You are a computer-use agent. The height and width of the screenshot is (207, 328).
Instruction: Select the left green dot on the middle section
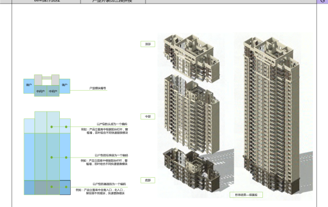click(x=52, y=158)
